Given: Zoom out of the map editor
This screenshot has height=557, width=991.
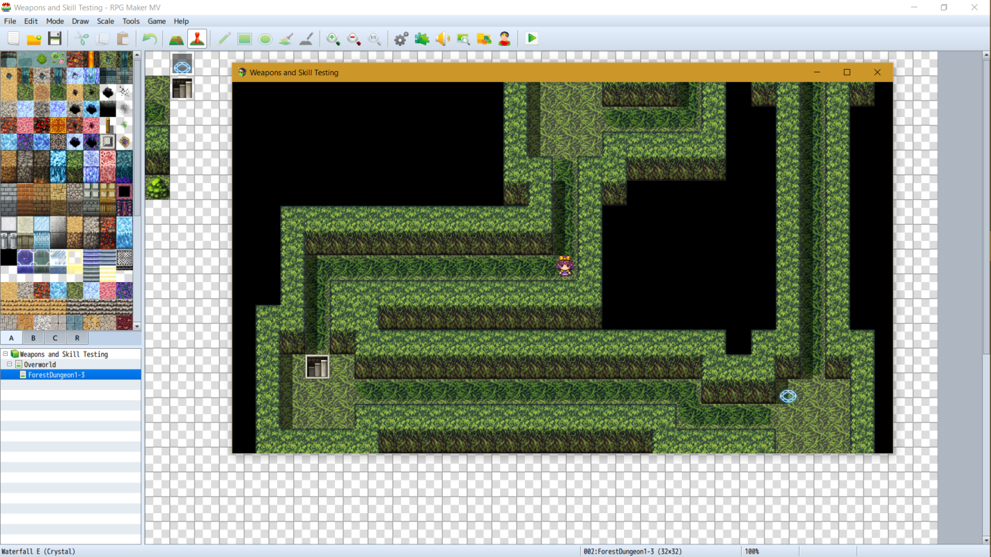Looking at the screenshot, I should (x=354, y=39).
